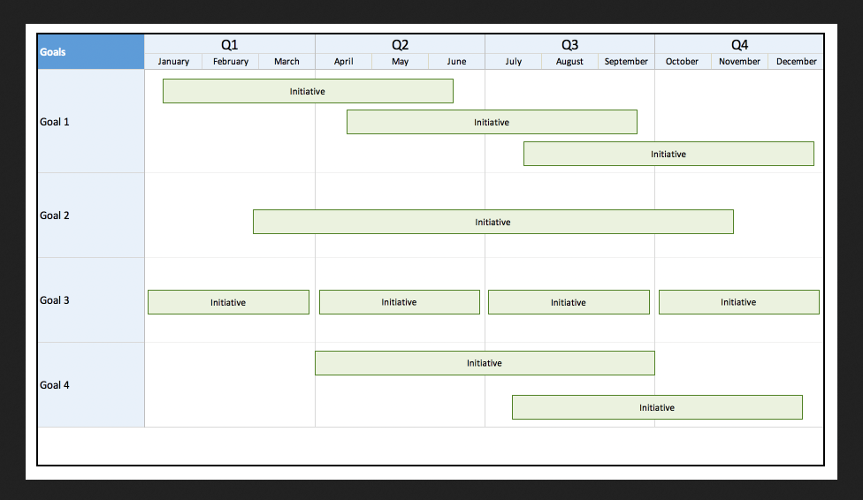
Task: Select Goal 4 initiative bar spanning Q2 to Q3
Action: click(485, 363)
